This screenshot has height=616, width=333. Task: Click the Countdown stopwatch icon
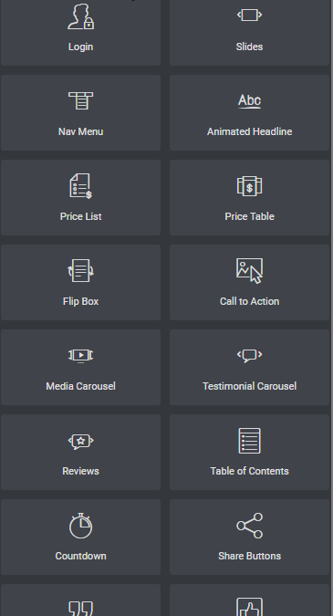[80, 526]
